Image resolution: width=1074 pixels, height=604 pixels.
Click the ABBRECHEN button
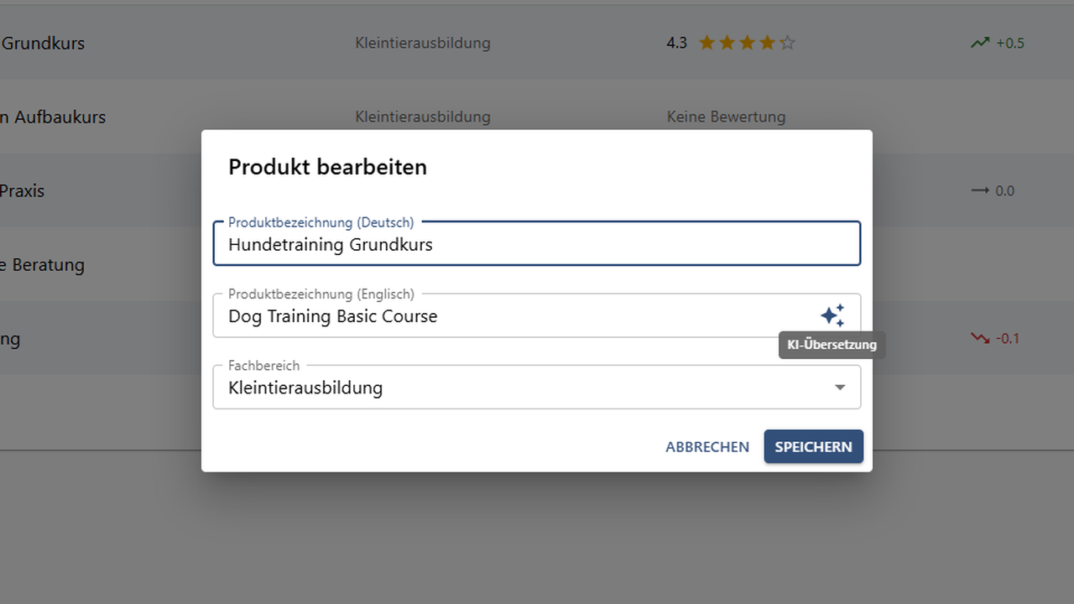(x=707, y=447)
